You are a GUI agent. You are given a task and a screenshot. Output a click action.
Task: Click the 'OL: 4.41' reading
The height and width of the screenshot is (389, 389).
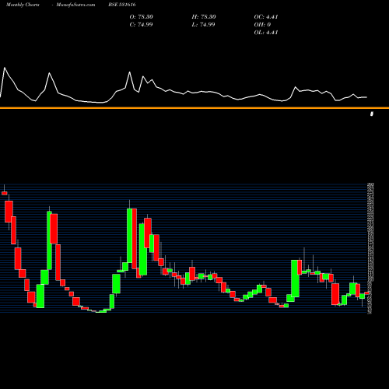tap(266, 33)
